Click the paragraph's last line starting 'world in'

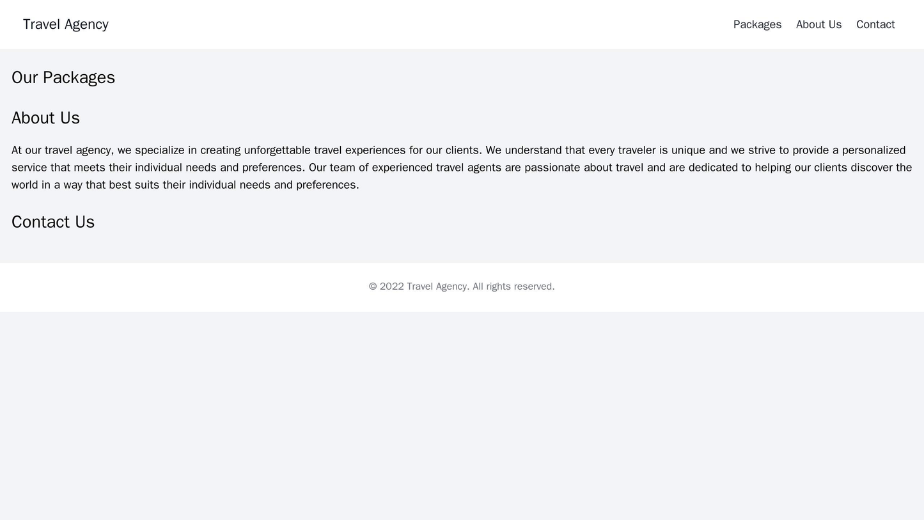coord(185,185)
